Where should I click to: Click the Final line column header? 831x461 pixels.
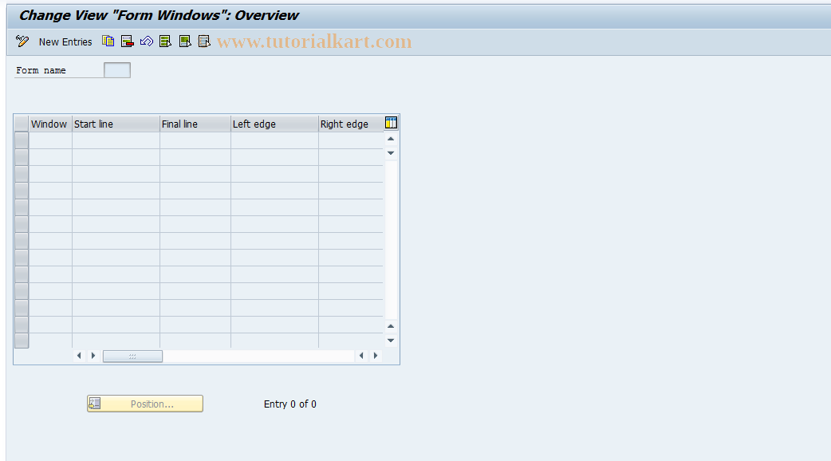point(195,124)
